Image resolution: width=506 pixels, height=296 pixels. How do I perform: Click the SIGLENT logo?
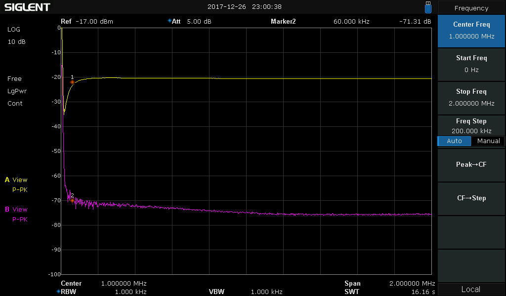28,7
